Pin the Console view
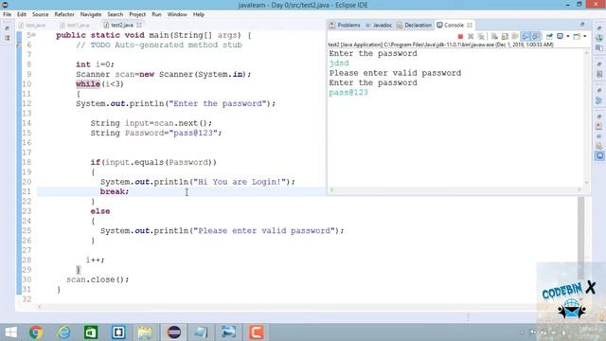Image resolution: width=606 pixels, height=341 pixels. 549,36
